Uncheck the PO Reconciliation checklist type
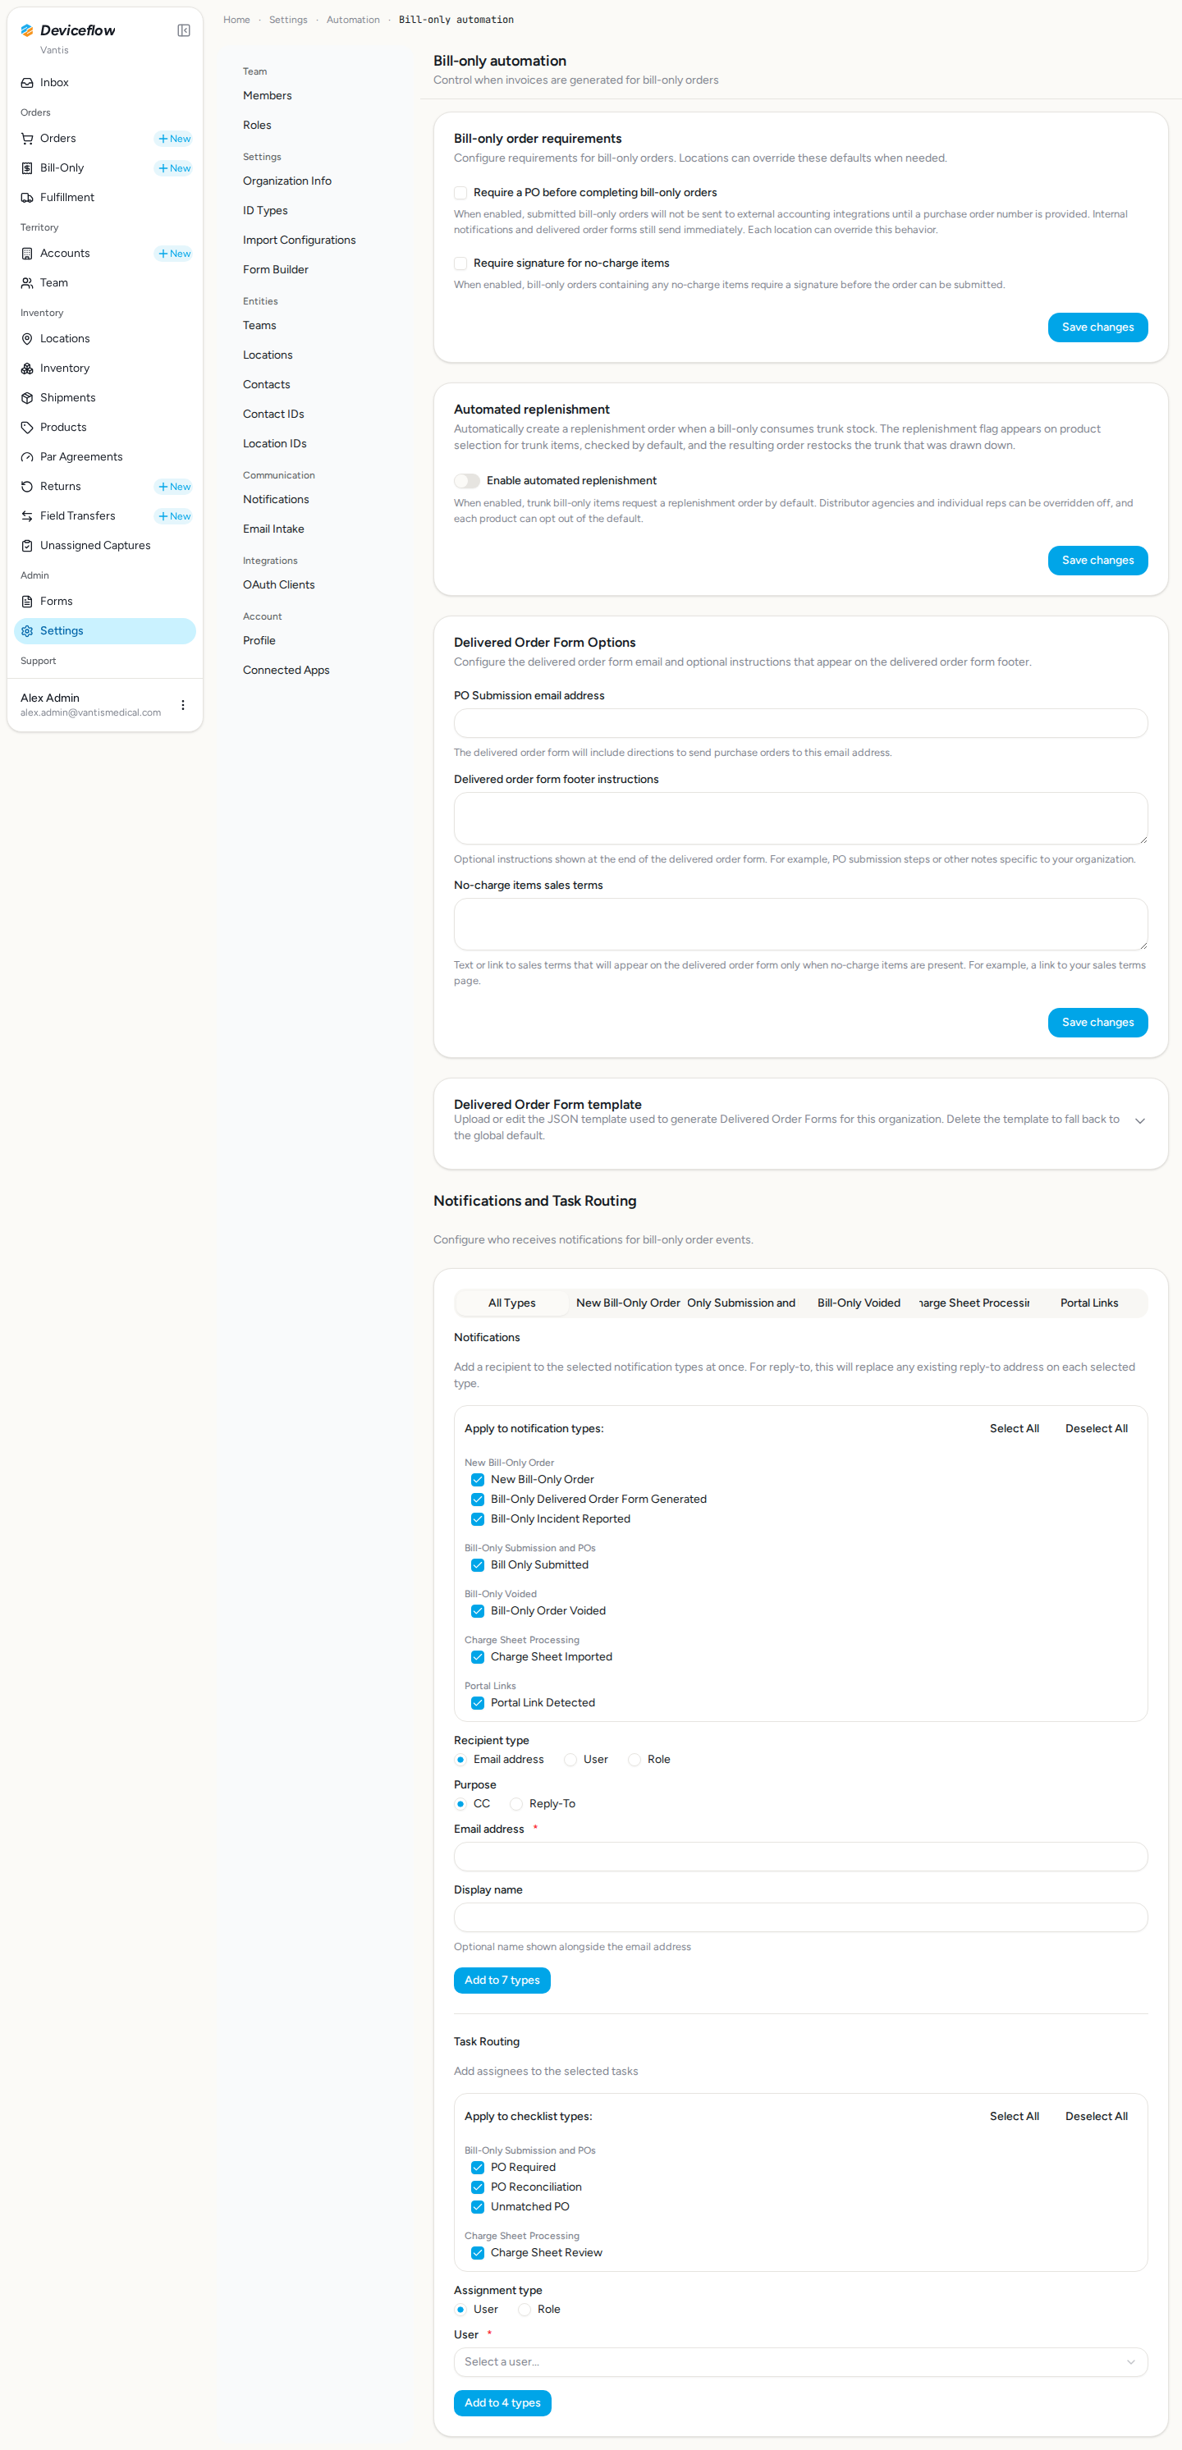 point(478,2187)
